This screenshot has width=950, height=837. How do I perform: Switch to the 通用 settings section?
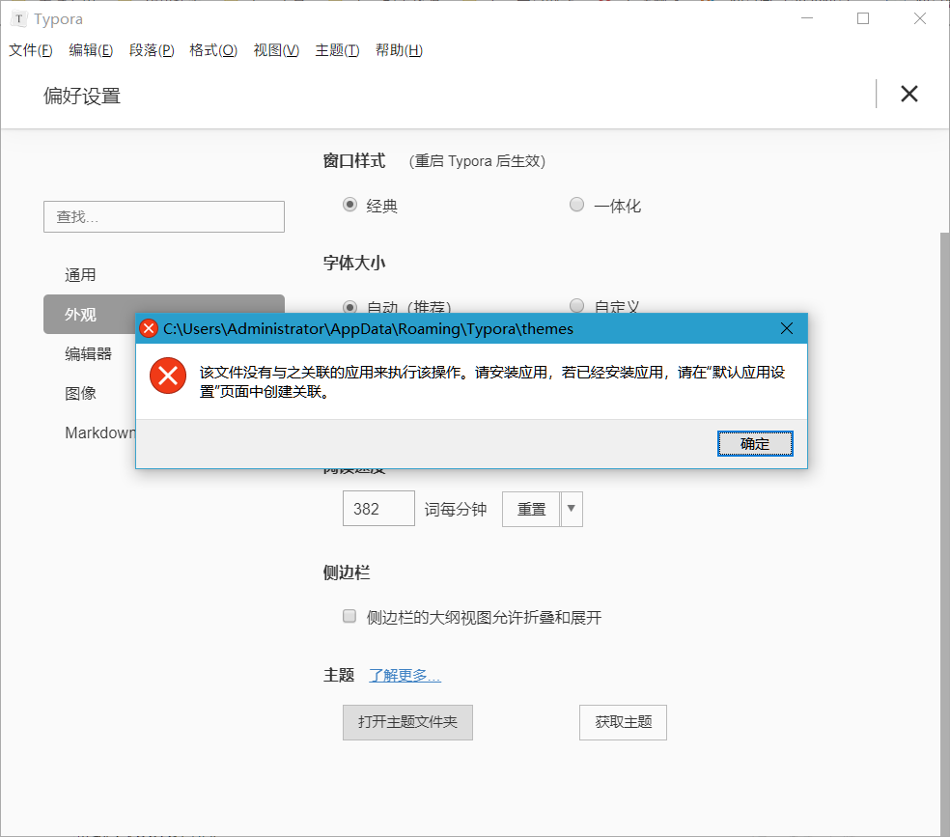click(x=80, y=274)
